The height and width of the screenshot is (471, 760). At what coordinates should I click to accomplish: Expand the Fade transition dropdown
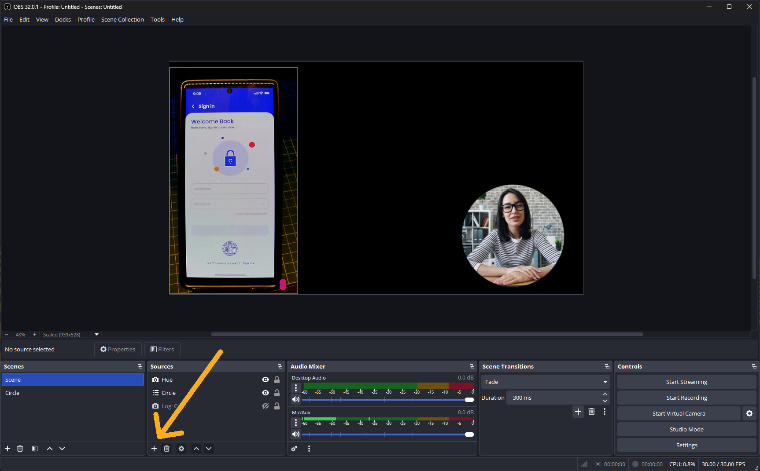pos(605,382)
